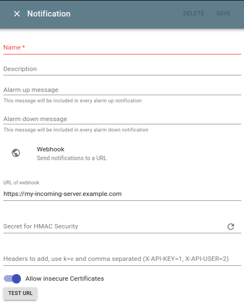Click into the Description field
244x306 pixels.
point(122,69)
